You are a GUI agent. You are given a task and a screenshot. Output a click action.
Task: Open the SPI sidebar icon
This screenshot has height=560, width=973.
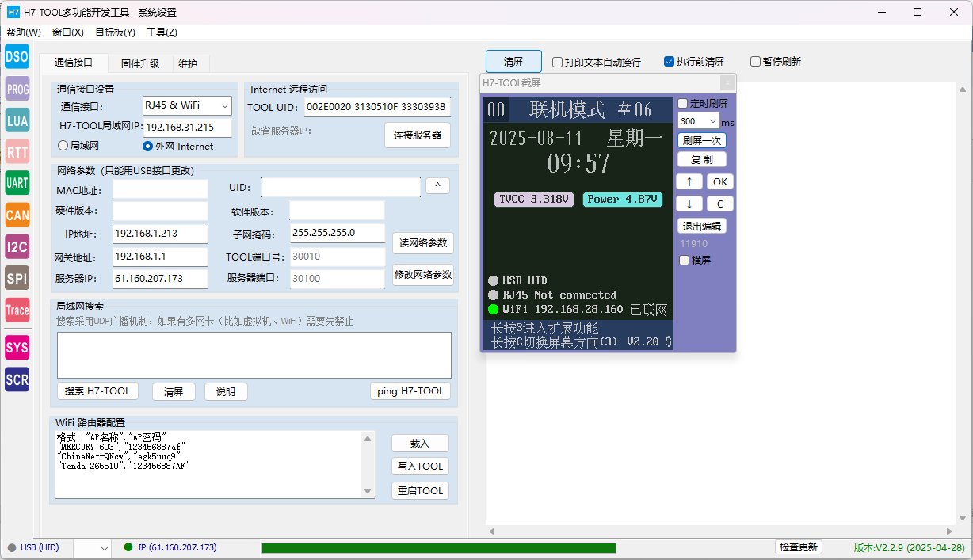17,278
